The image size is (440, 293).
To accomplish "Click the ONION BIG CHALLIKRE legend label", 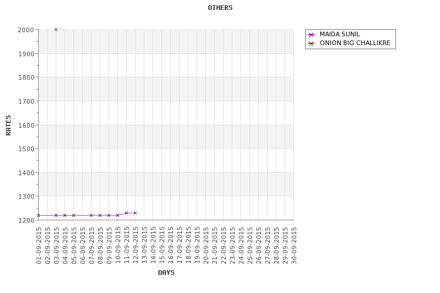I will coord(354,43).
